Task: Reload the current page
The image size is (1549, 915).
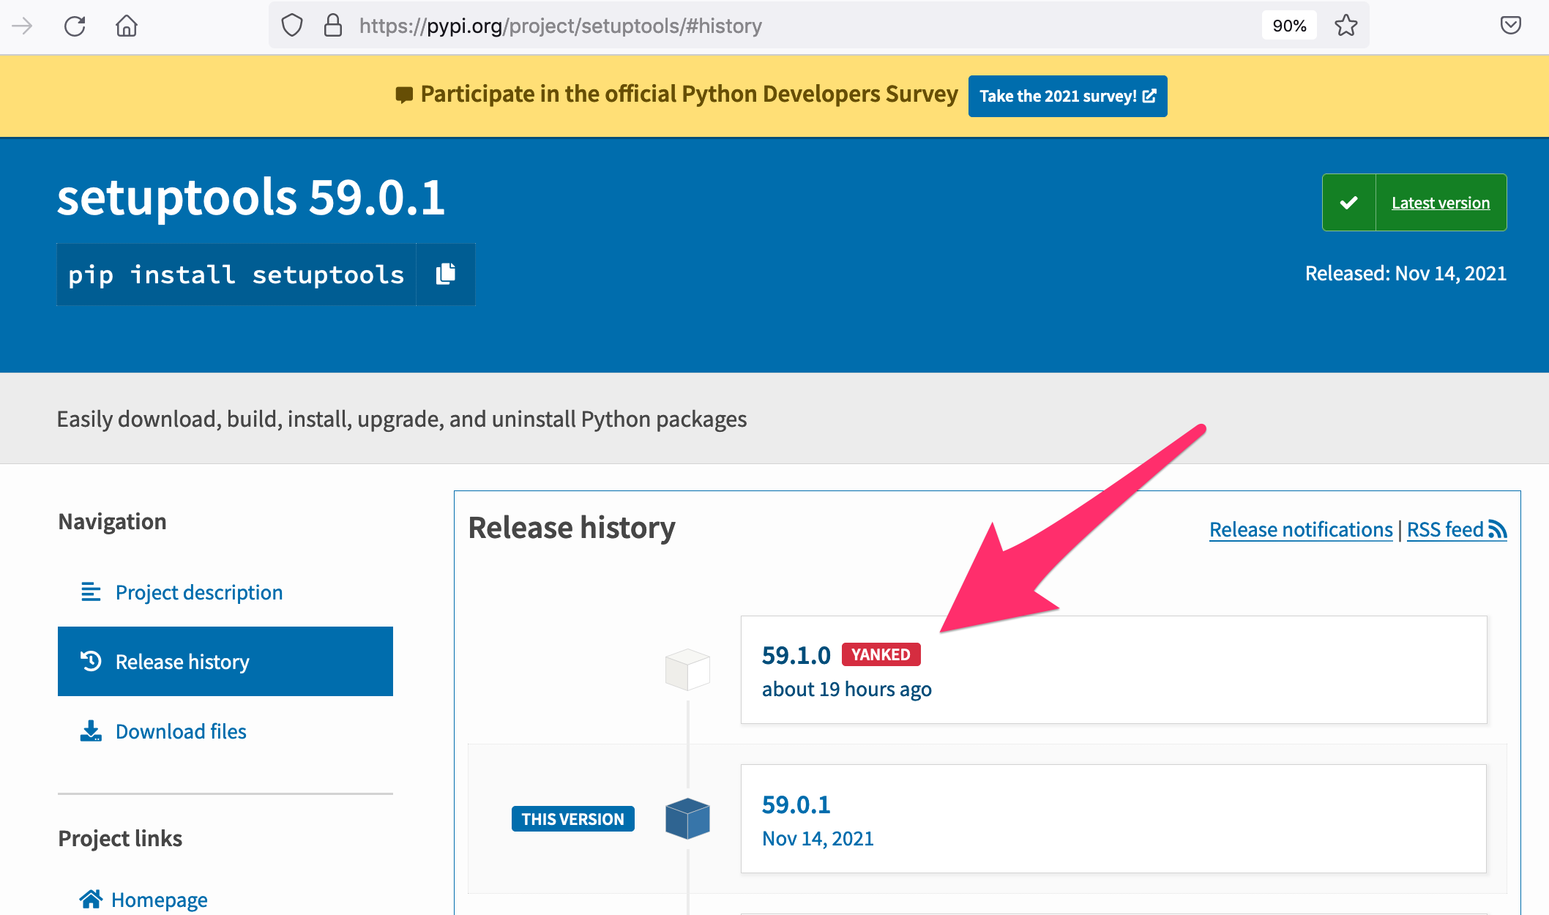Action: pyautogui.click(x=75, y=26)
